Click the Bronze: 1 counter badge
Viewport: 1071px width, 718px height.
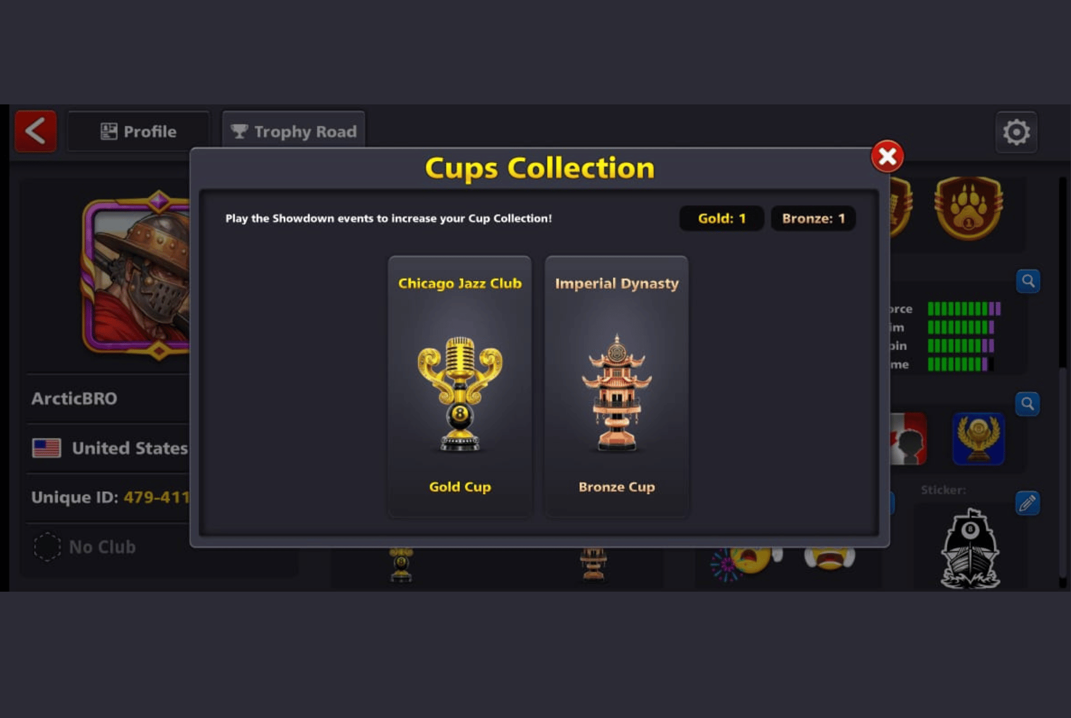coord(813,219)
